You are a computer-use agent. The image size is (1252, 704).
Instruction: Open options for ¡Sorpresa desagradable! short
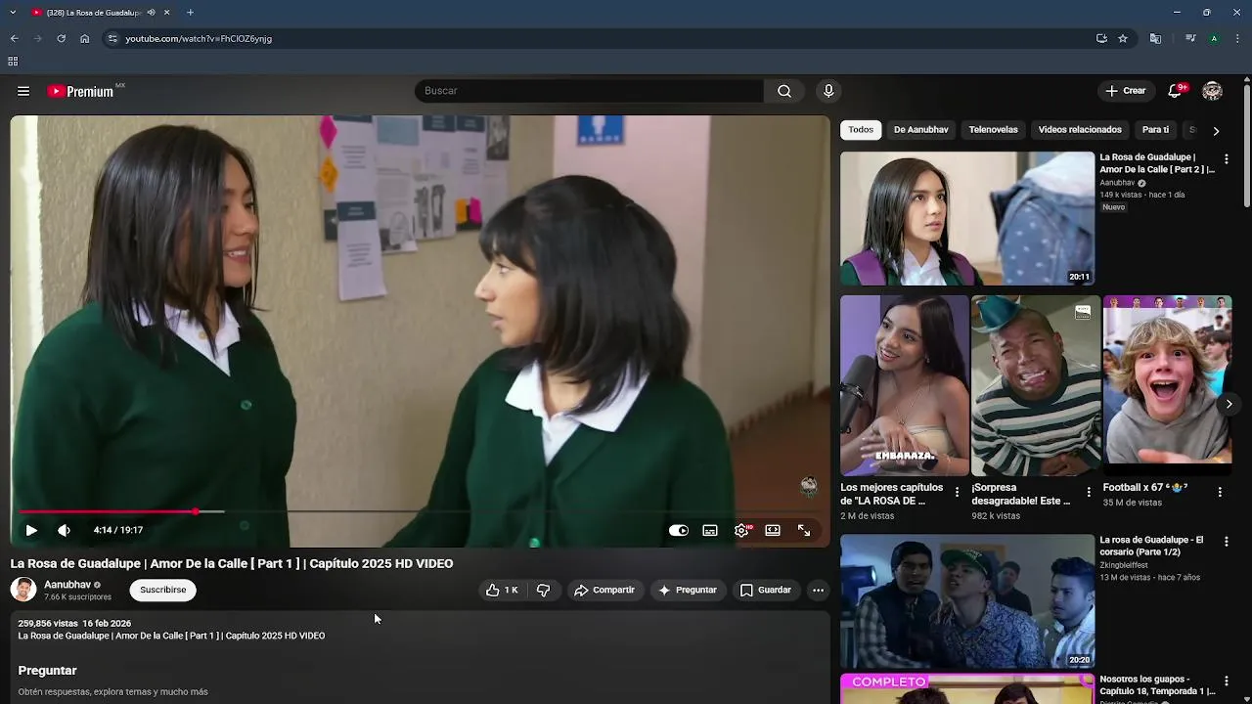click(1089, 492)
